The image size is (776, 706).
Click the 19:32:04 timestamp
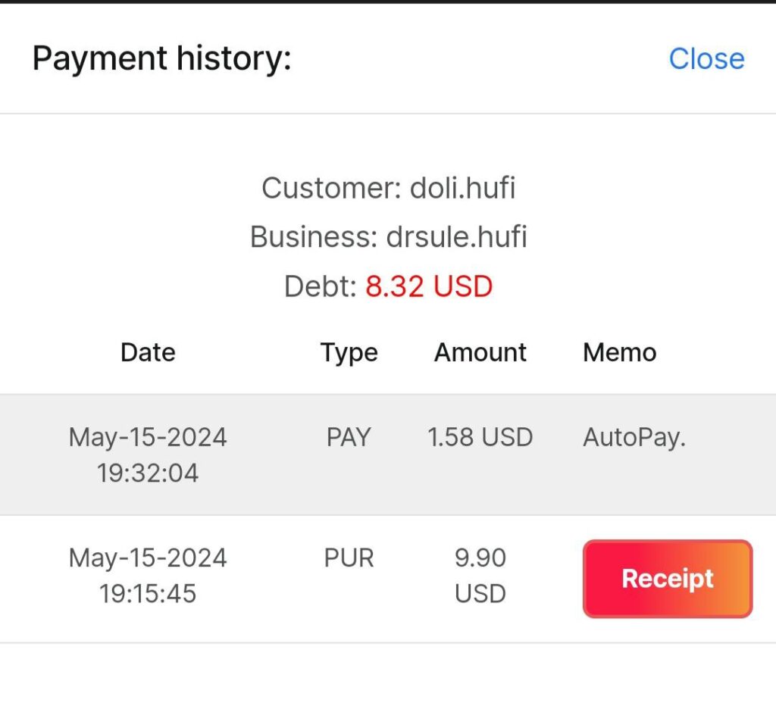[x=148, y=473]
